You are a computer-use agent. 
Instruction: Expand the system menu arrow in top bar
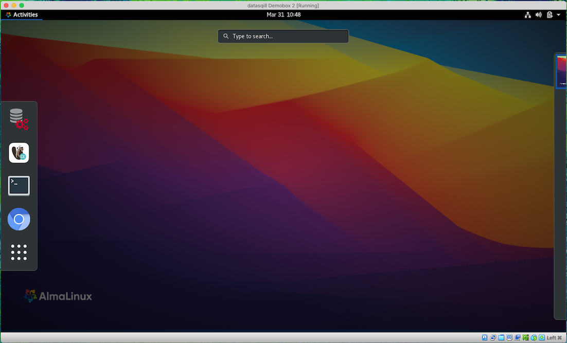[x=559, y=15]
